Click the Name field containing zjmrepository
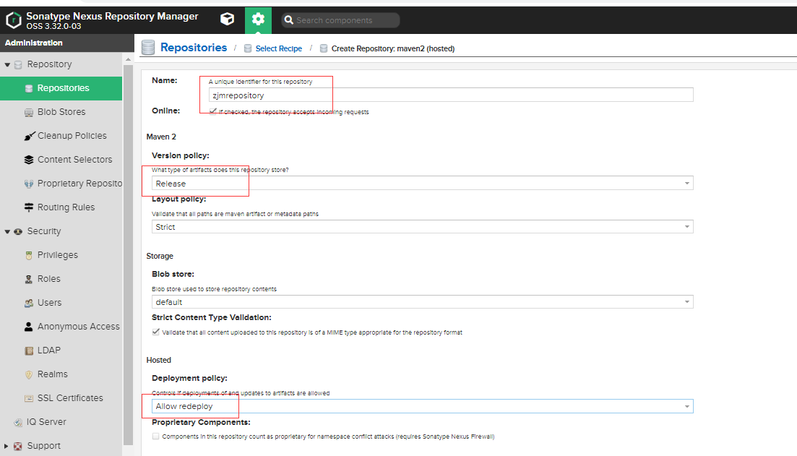 (x=451, y=95)
